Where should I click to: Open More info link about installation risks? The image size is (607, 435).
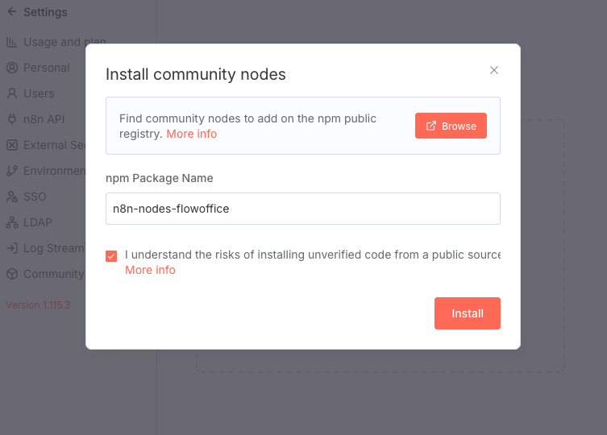pyautogui.click(x=150, y=270)
